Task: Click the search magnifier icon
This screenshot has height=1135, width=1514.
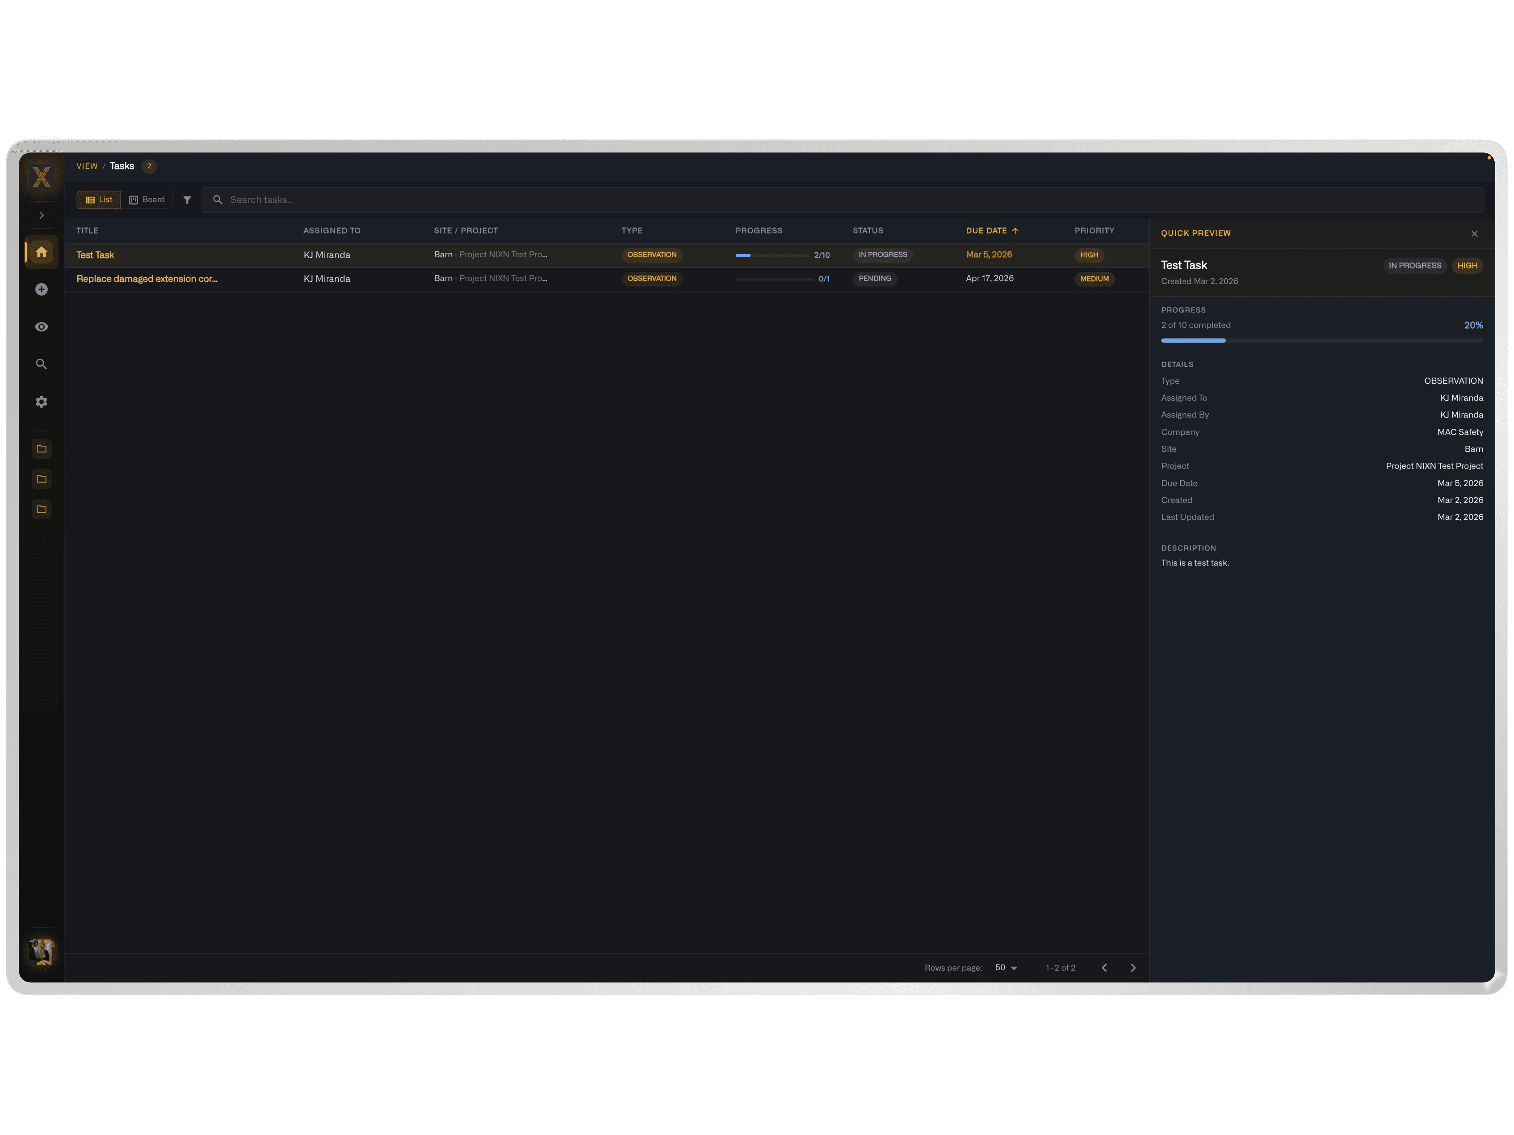Action: coord(218,200)
